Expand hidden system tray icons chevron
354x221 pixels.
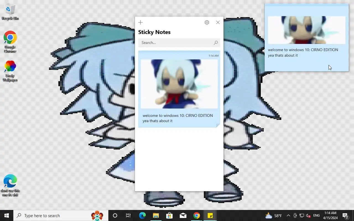coord(288,215)
